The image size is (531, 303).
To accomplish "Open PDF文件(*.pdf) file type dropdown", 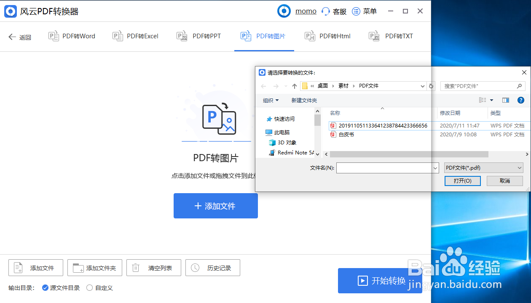I will 484,167.
